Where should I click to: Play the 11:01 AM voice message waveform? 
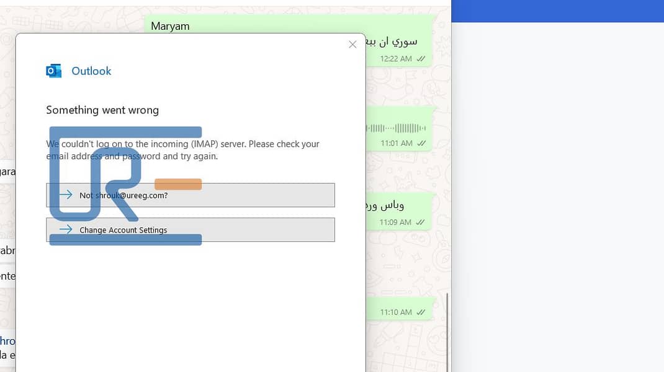tap(396, 128)
